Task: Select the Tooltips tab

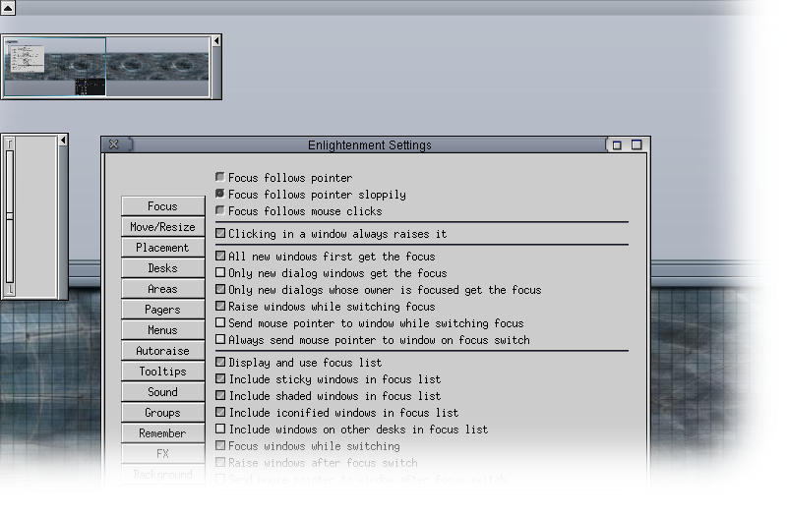Action: (x=162, y=372)
